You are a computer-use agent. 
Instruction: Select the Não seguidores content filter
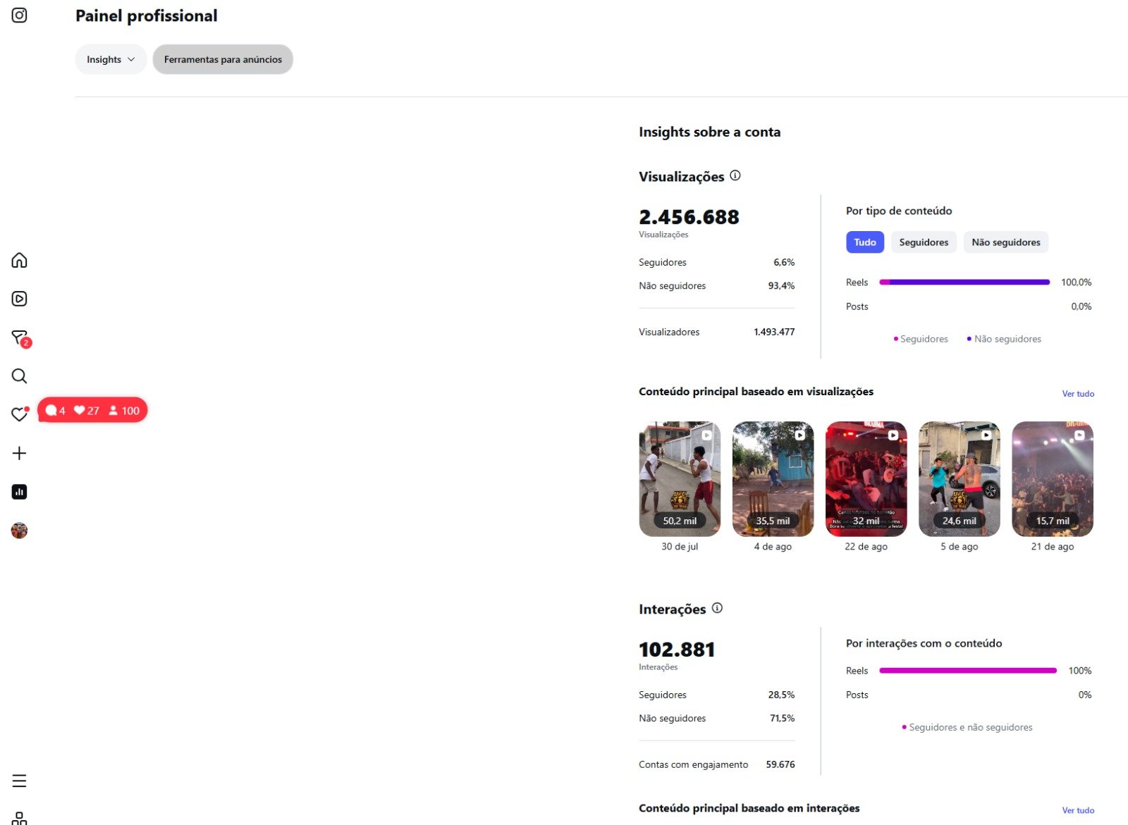tap(1006, 242)
